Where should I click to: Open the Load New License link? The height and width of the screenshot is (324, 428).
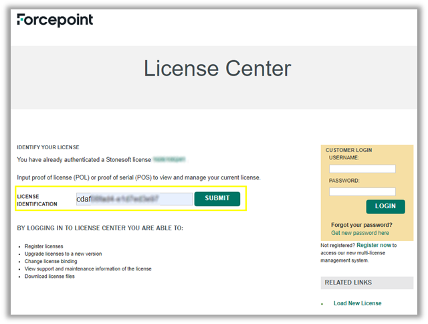coord(357,303)
